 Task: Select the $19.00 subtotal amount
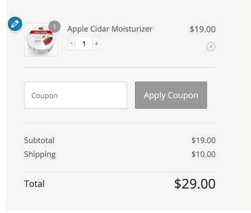point(204,141)
